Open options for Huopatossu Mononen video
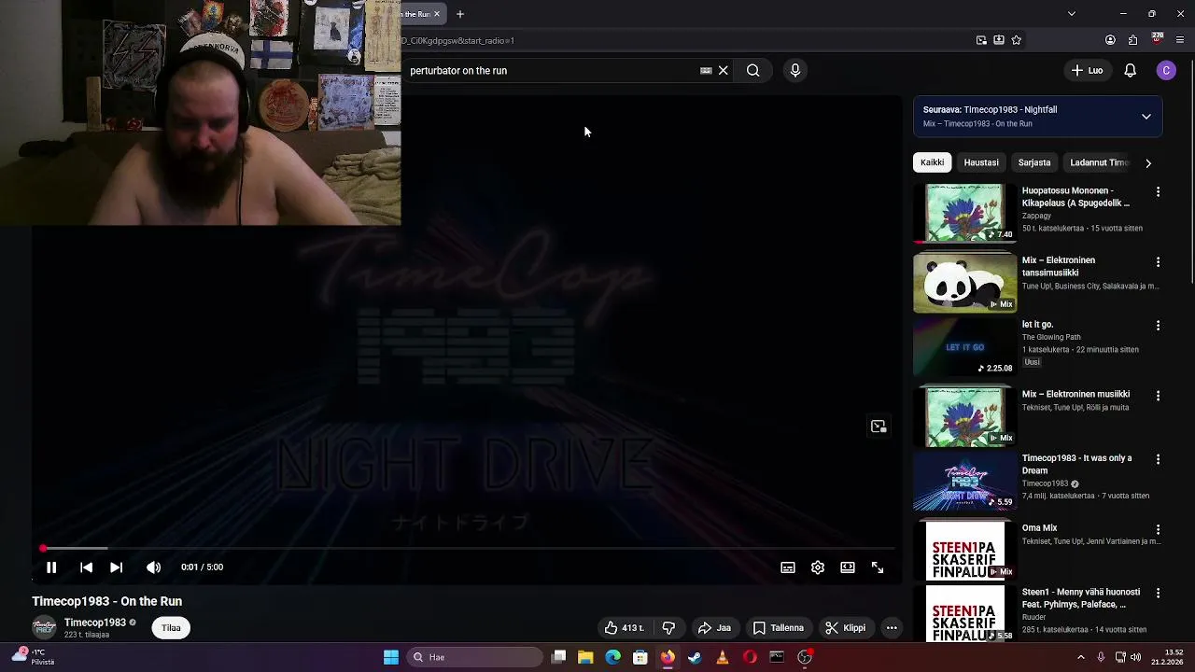1195x672 pixels. pos(1159,192)
